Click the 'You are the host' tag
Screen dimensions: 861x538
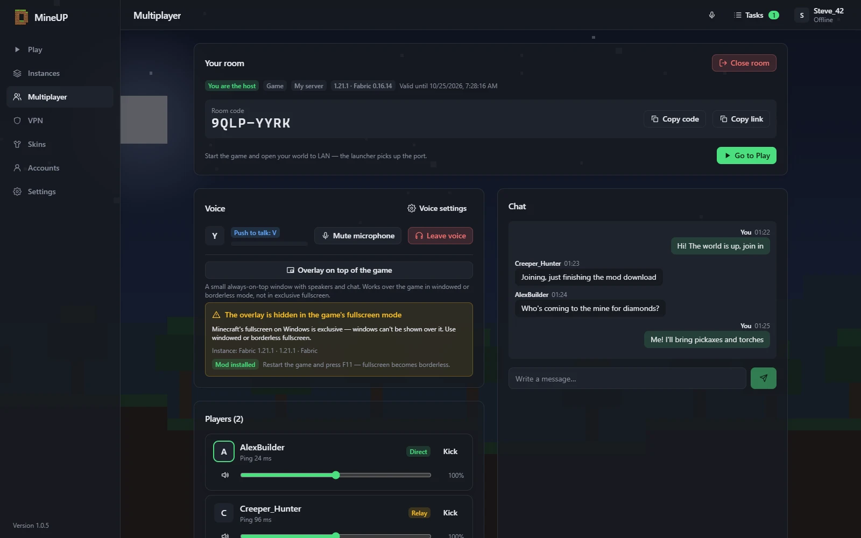click(x=232, y=86)
